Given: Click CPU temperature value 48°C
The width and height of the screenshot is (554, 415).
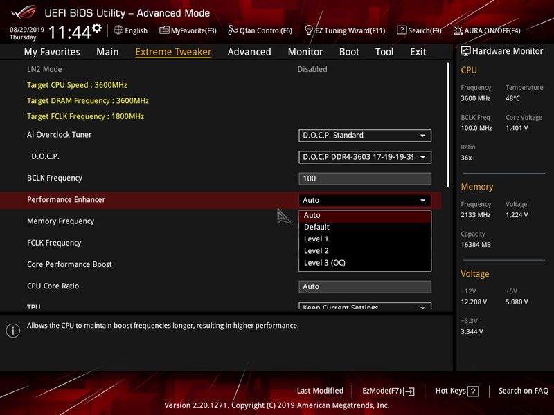Looking at the screenshot, I should click(512, 98).
